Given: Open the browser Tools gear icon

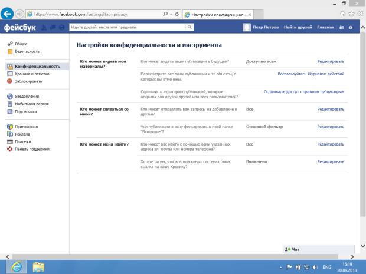Looking at the screenshot, I should click(360, 14).
